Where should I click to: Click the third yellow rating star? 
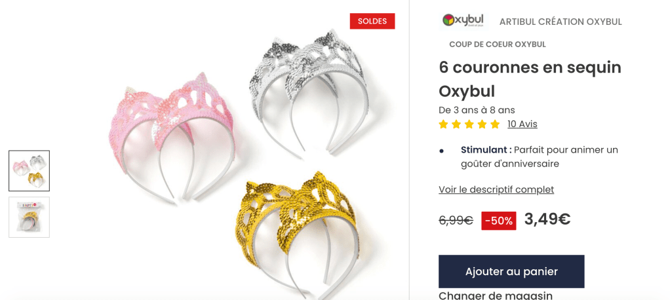469,124
